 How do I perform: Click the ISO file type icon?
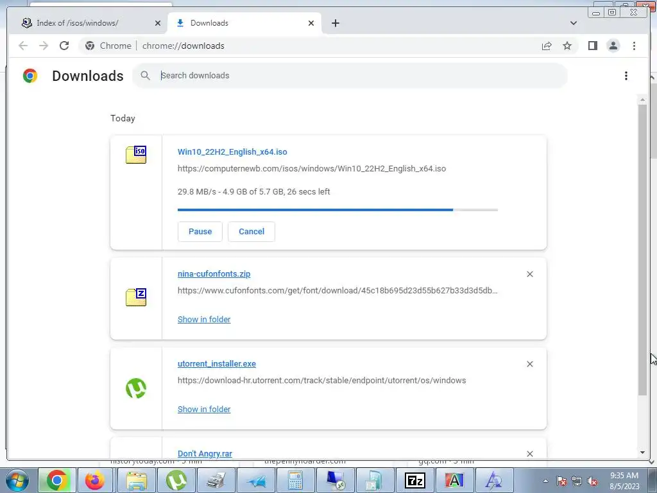136,155
